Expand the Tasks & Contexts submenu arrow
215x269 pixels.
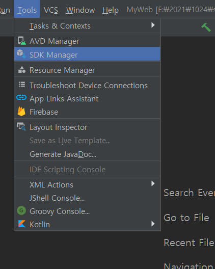[x=153, y=25]
